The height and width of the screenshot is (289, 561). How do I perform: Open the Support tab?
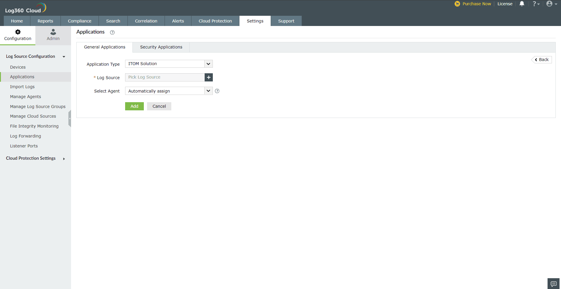click(286, 21)
